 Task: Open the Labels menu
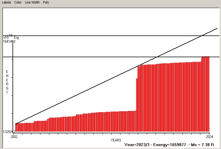6,2
